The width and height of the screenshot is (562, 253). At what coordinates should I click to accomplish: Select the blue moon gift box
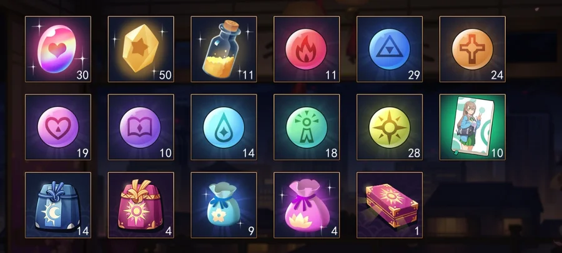(58, 205)
